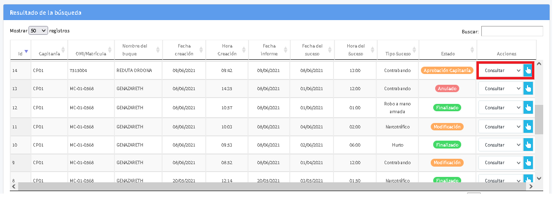Click the Buscar search input field
Image resolution: width=555 pixels, height=197 pixels.
click(x=512, y=31)
